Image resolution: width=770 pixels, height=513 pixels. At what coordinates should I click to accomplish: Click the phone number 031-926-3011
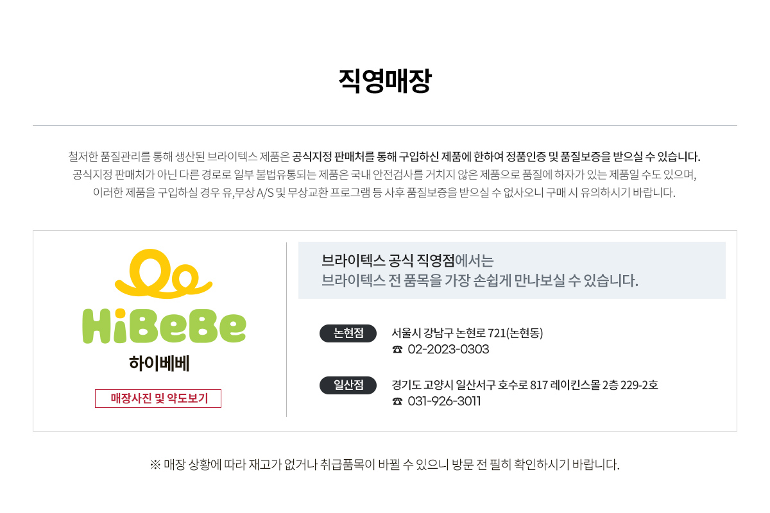[444, 401]
